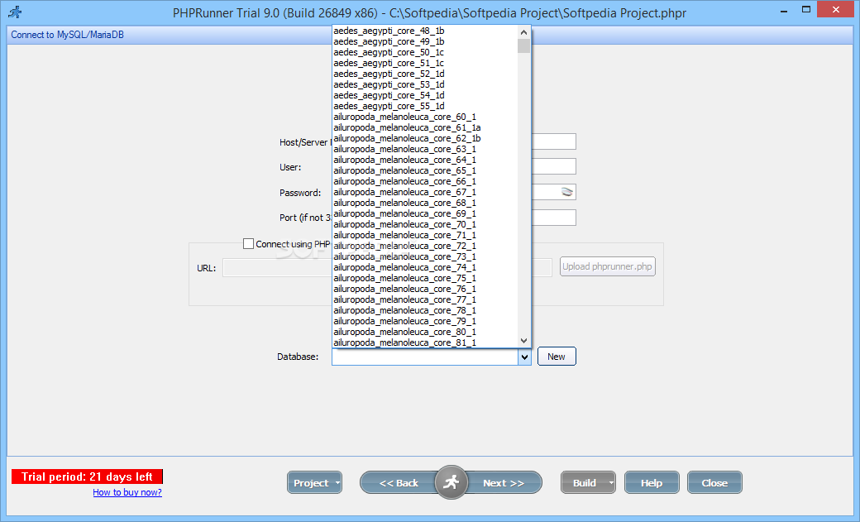Select ailuropoda_melanoleuca_core_77_1
860x522 pixels.
pos(424,299)
